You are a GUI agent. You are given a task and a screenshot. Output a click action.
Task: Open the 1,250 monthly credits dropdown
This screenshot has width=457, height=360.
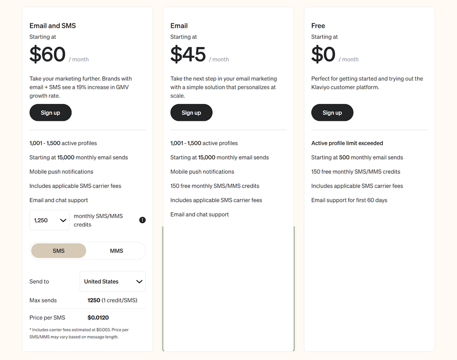(49, 220)
